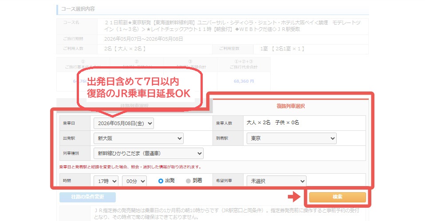Open the 00分 minute dropdown

[x=134, y=181]
